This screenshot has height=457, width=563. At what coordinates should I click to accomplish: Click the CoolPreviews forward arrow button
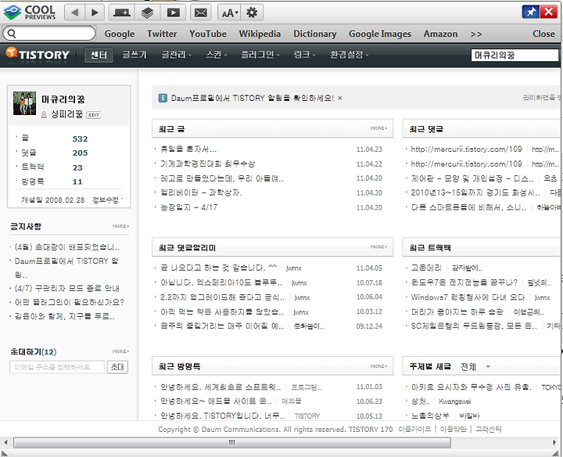(95, 13)
